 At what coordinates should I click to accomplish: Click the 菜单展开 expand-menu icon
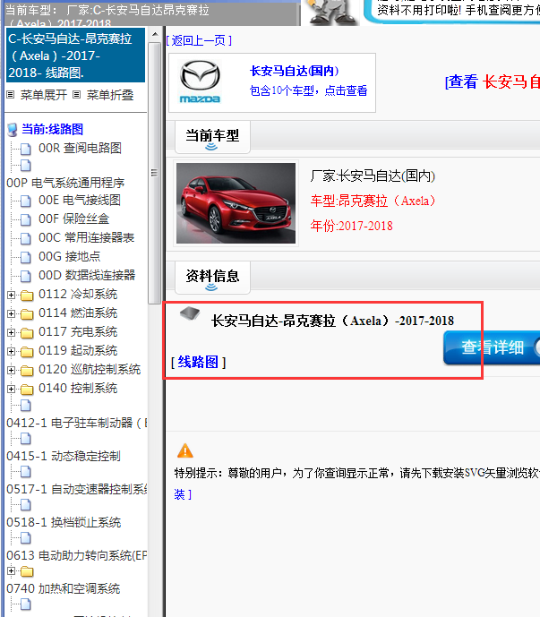11,95
